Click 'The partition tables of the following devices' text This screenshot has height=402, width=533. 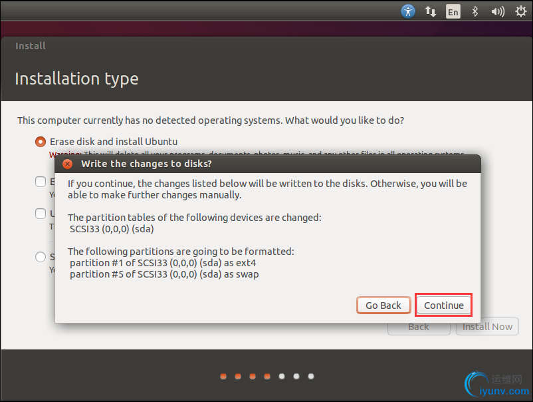(x=195, y=218)
